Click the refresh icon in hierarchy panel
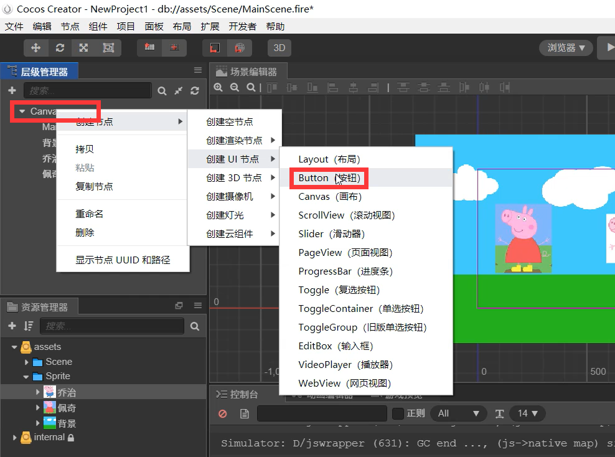Image resolution: width=615 pixels, height=457 pixels. (195, 91)
